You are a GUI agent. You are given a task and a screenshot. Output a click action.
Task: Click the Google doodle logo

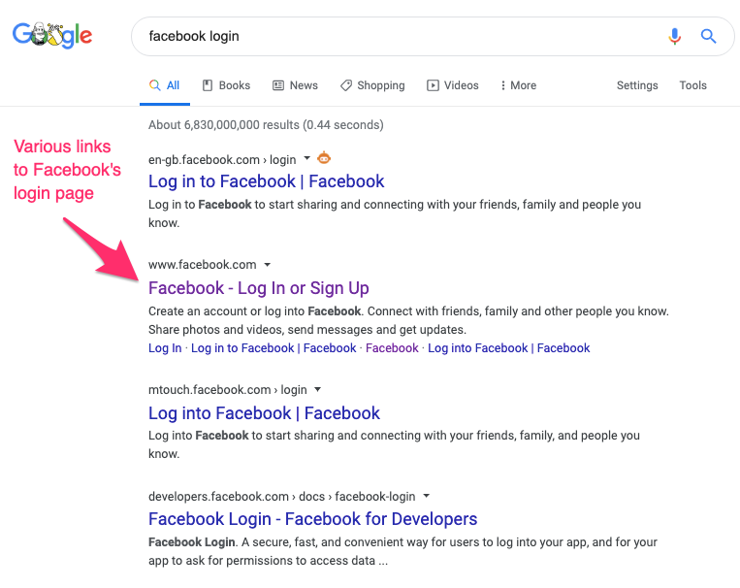52,36
